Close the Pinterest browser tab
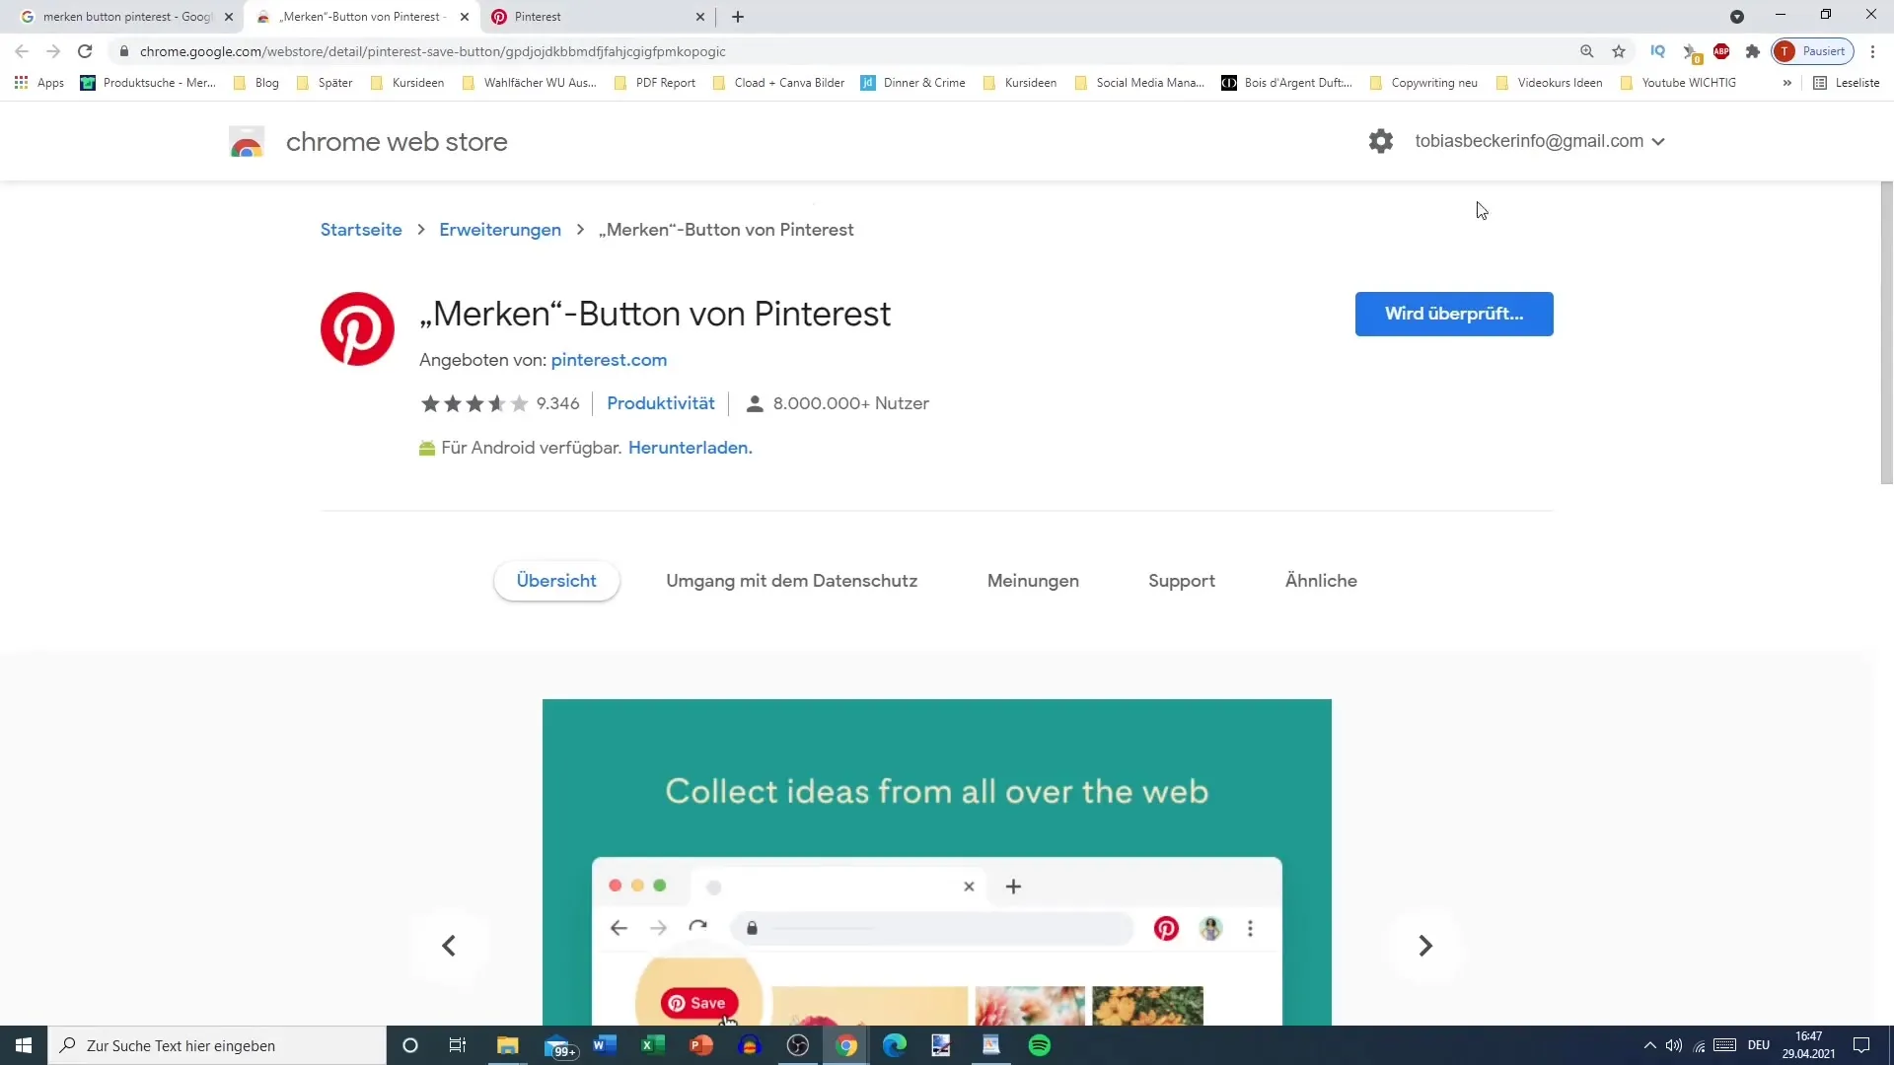This screenshot has height=1065, width=1894. [x=700, y=17]
